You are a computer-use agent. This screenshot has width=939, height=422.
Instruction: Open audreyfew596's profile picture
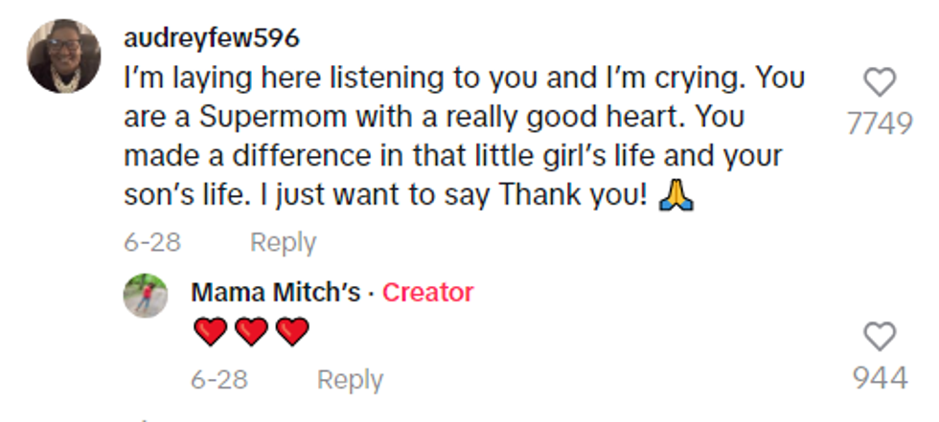[64, 56]
